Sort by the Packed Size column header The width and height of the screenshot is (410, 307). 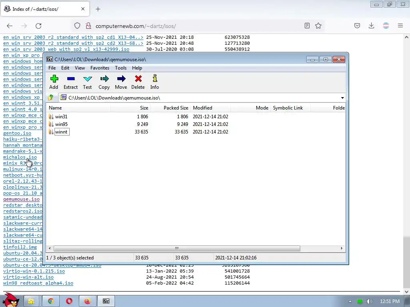coord(170,108)
